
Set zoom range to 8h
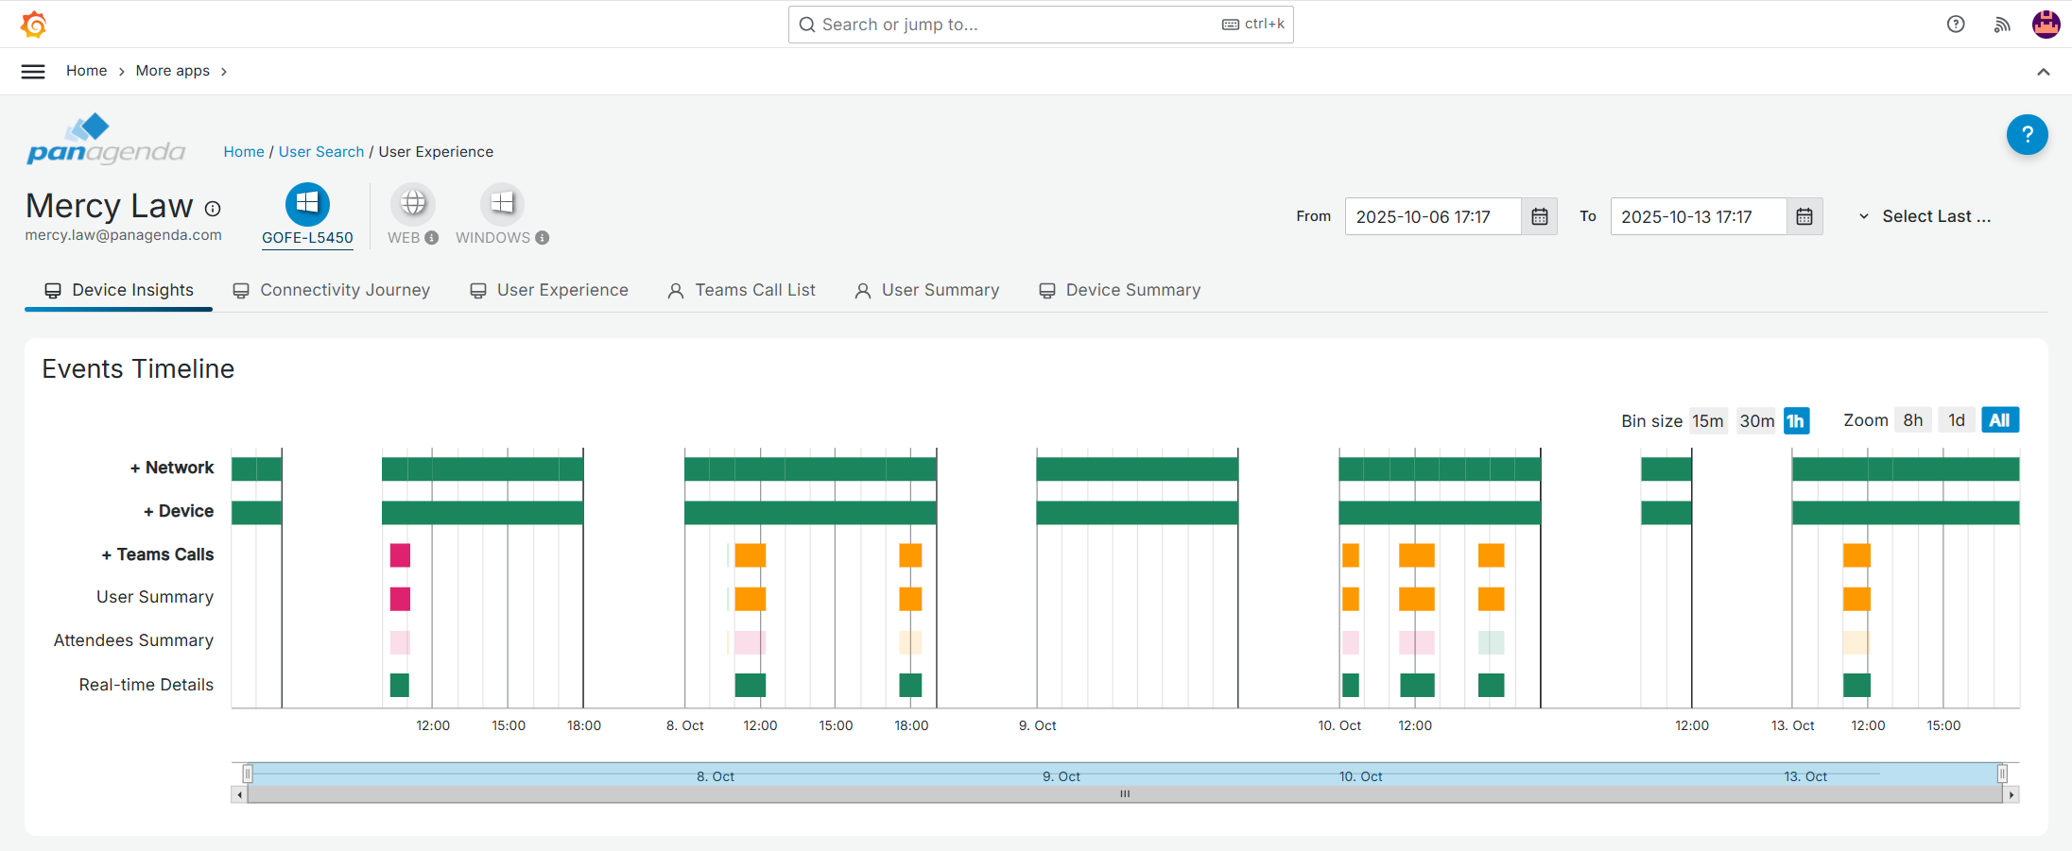[1912, 421]
